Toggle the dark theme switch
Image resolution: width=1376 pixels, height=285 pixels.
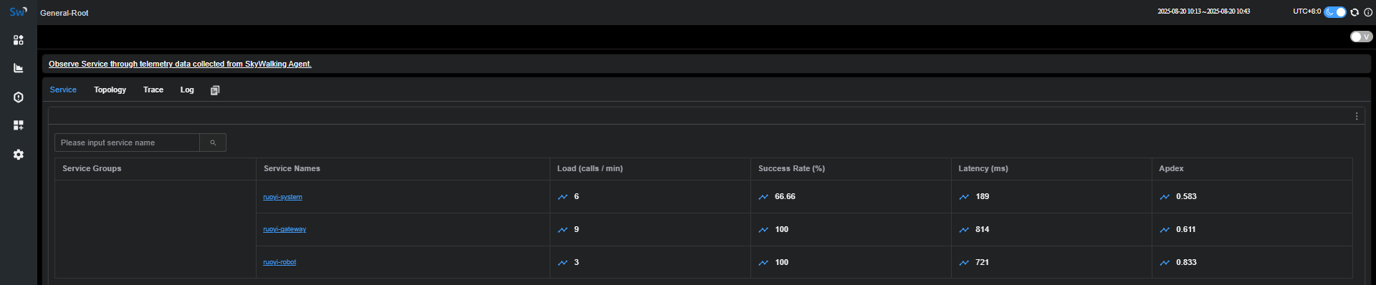pos(1335,12)
